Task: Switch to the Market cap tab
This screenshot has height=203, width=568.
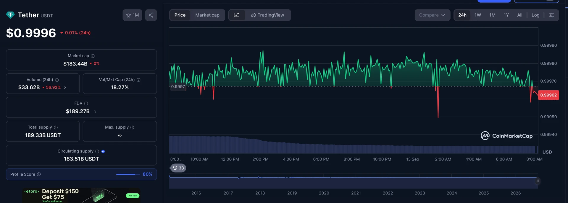Action: [207, 15]
